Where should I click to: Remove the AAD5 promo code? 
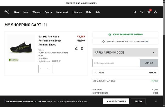coord(152,73)
